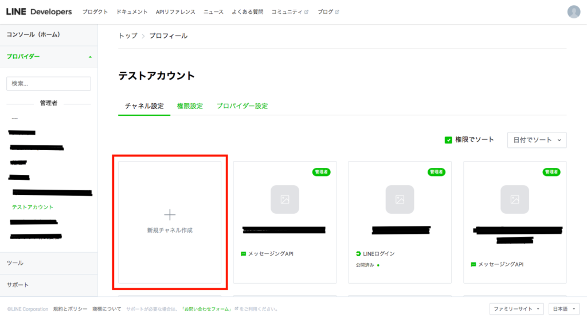
Task: Click the external link icon beside コミュニティ
Action: [x=306, y=12]
